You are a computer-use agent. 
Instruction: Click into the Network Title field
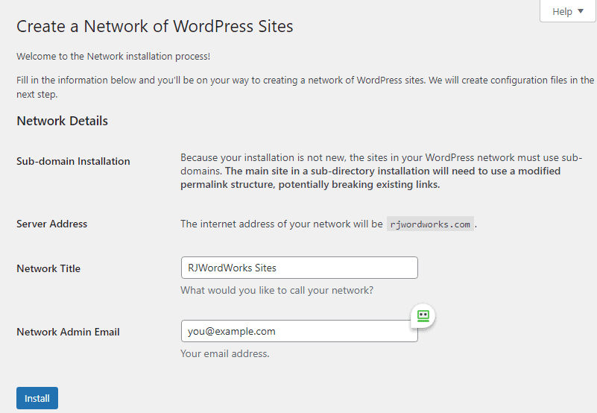[x=300, y=268]
